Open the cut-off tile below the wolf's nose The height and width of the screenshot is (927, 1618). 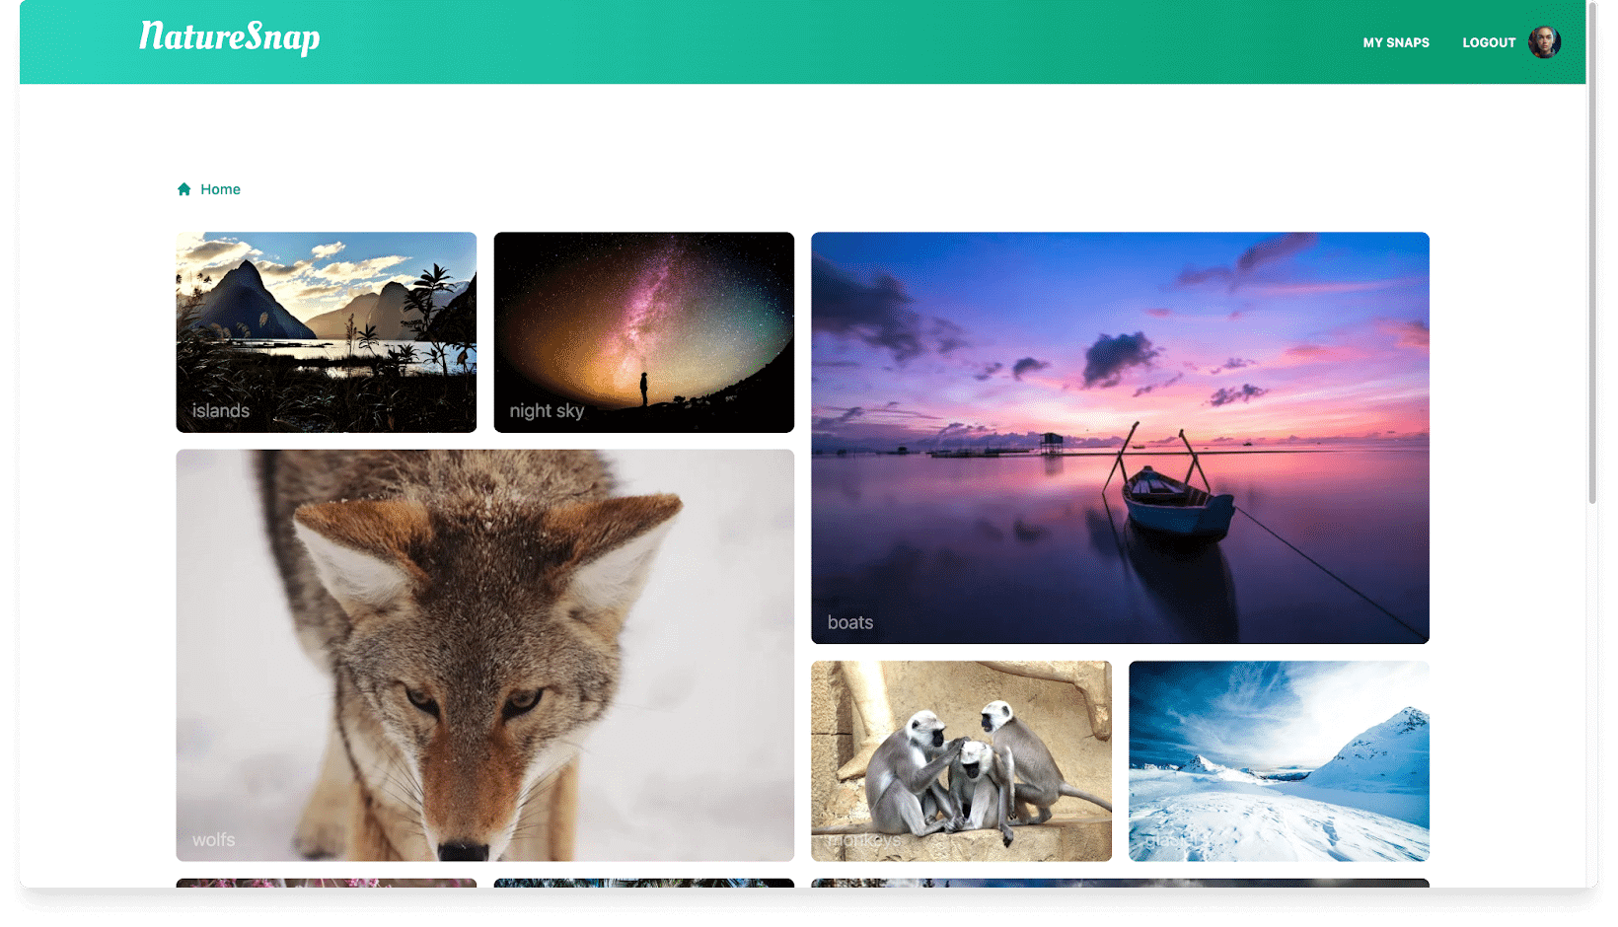point(643,883)
